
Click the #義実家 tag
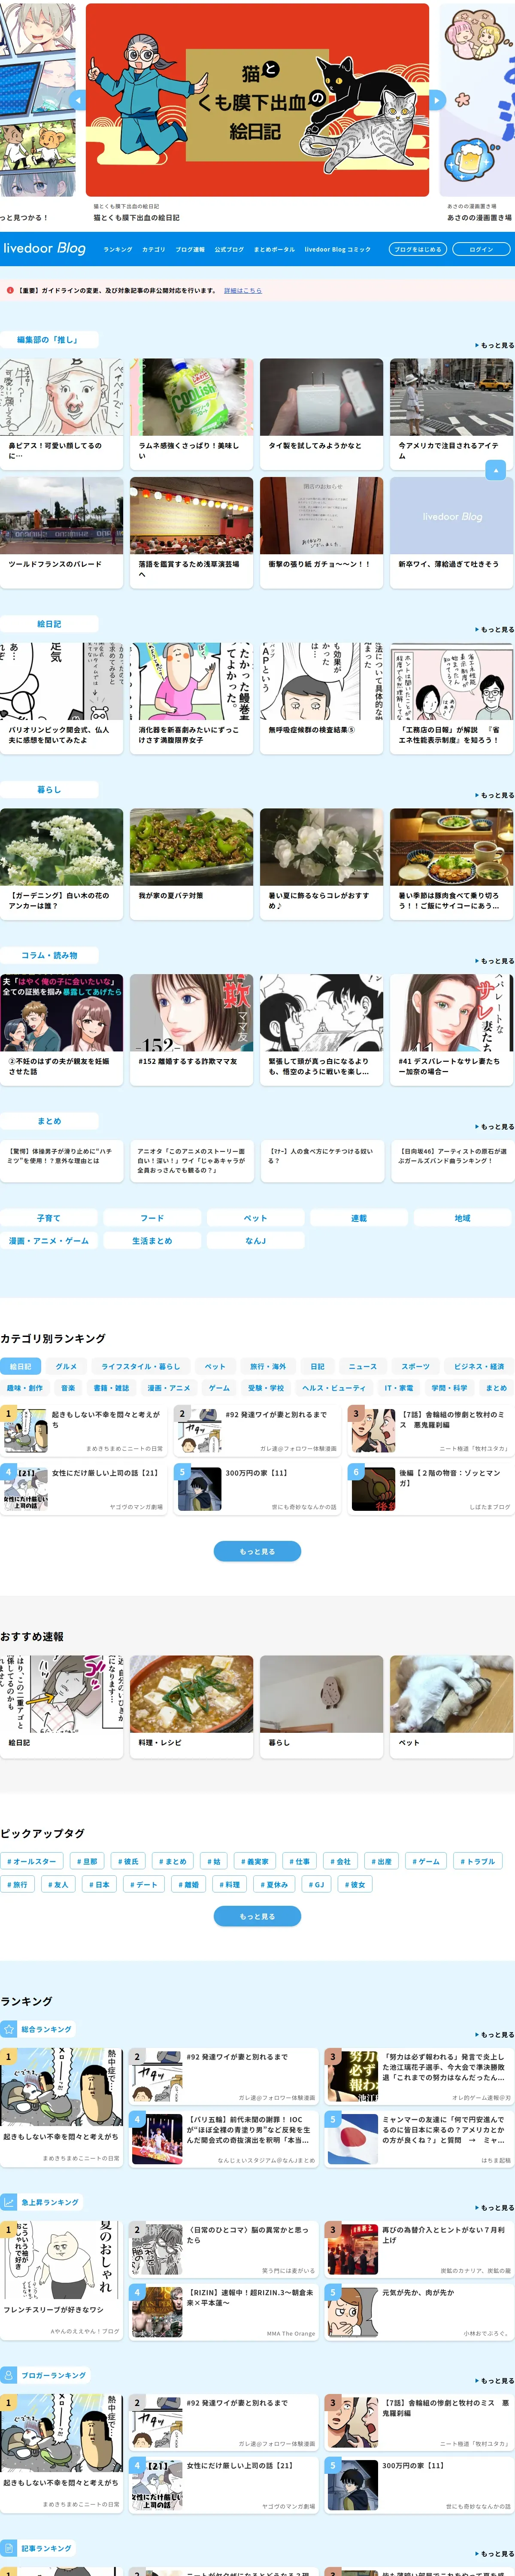[x=255, y=1861]
